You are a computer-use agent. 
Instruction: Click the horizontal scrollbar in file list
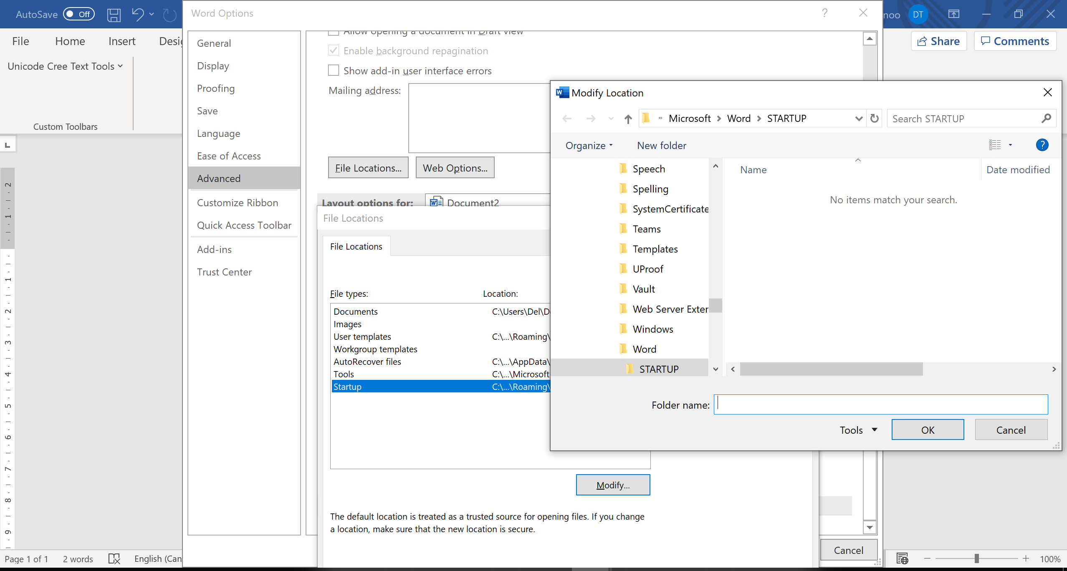pyautogui.click(x=831, y=369)
